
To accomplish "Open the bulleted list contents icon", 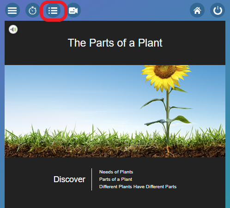I will [x=53, y=11].
